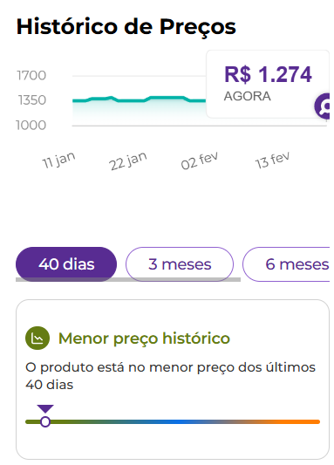Select the 40 dias period tab

click(x=66, y=264)
